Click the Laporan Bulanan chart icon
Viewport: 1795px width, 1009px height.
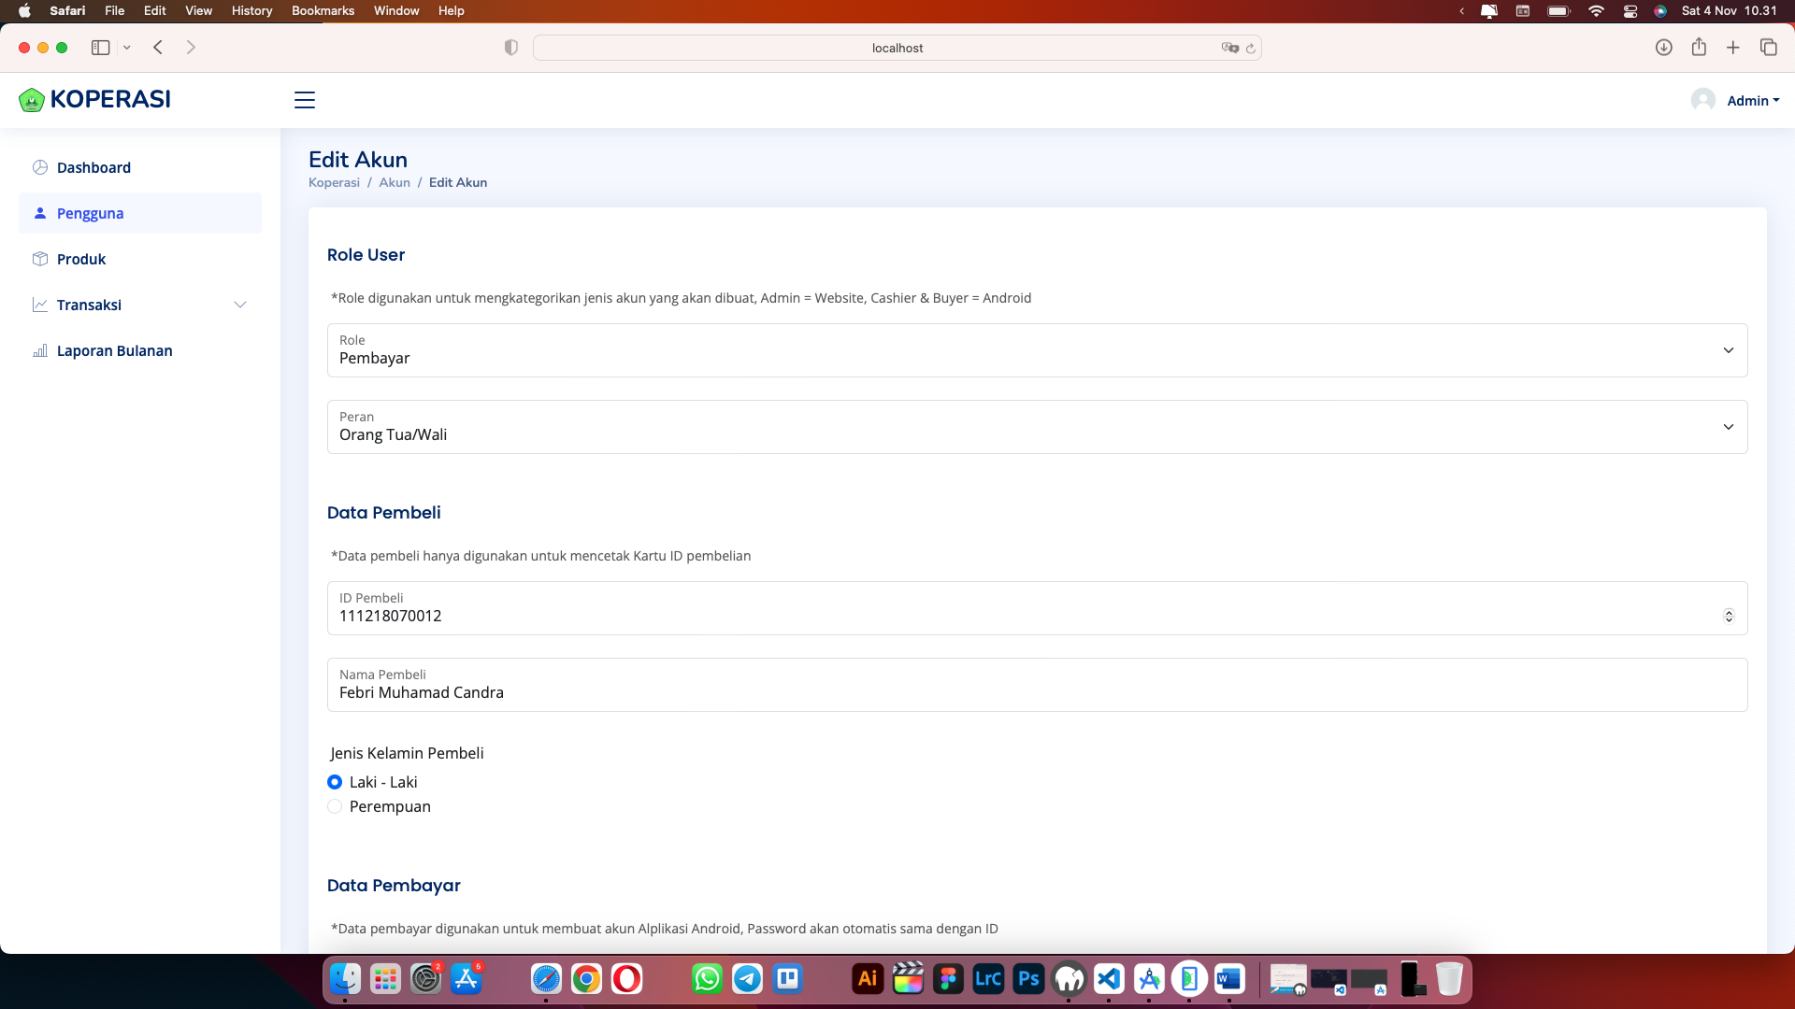tap(40, 350)
